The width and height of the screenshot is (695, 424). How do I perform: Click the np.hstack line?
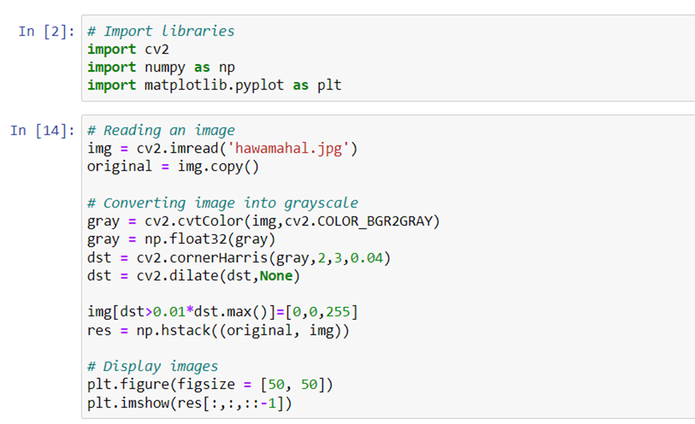(218, 330)
